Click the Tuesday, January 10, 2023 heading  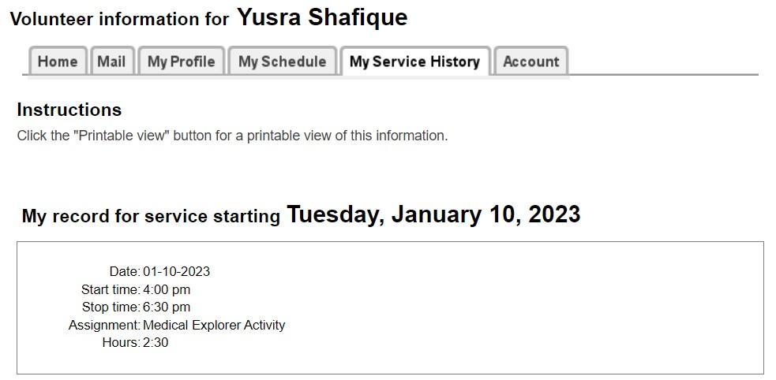433,214
